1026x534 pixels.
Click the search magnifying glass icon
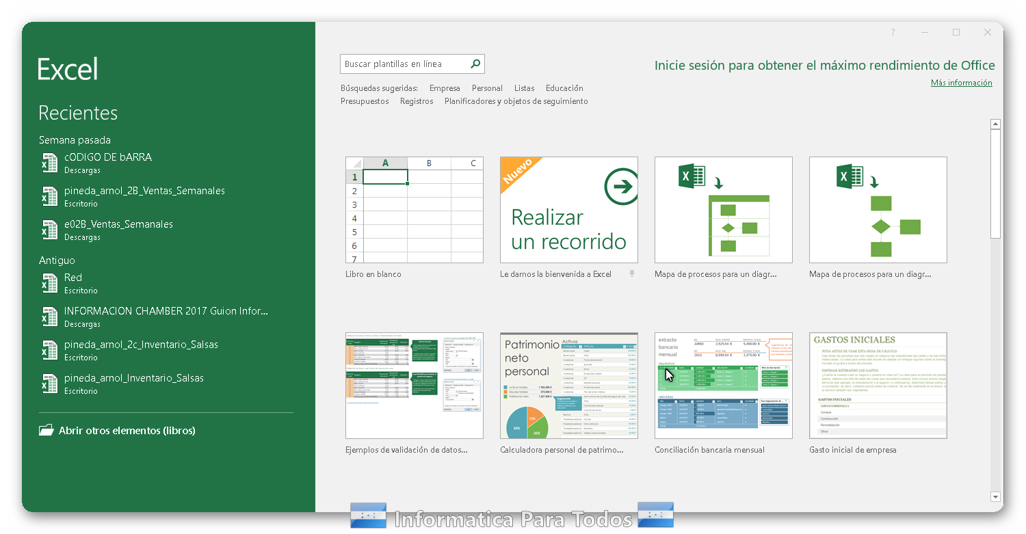click(475, 64)
